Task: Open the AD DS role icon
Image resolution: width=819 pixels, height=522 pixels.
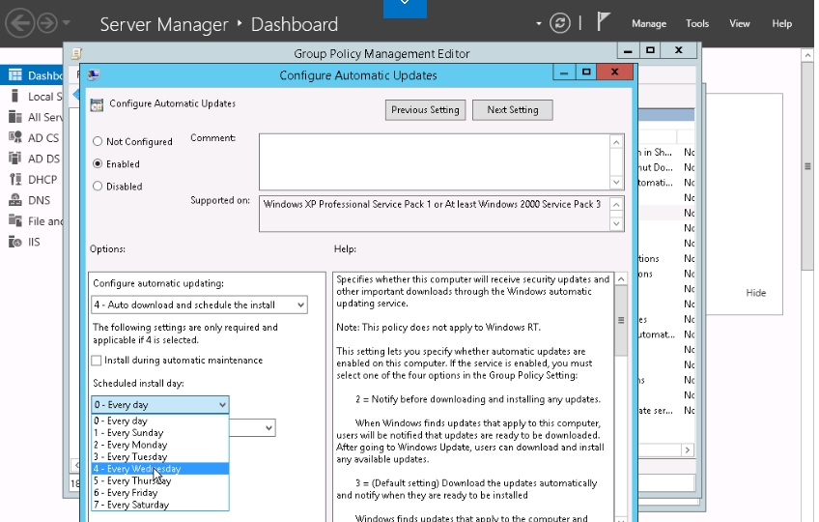Action: click(15, 159)
